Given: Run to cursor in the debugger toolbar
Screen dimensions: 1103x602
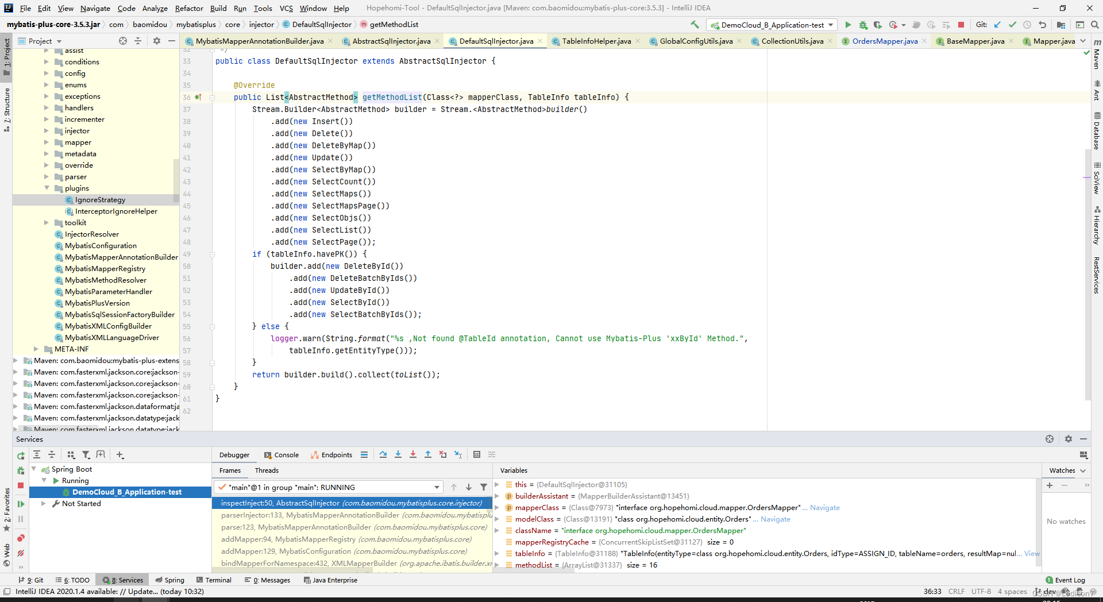Looking at the screenshot, I should click(458, 454).
